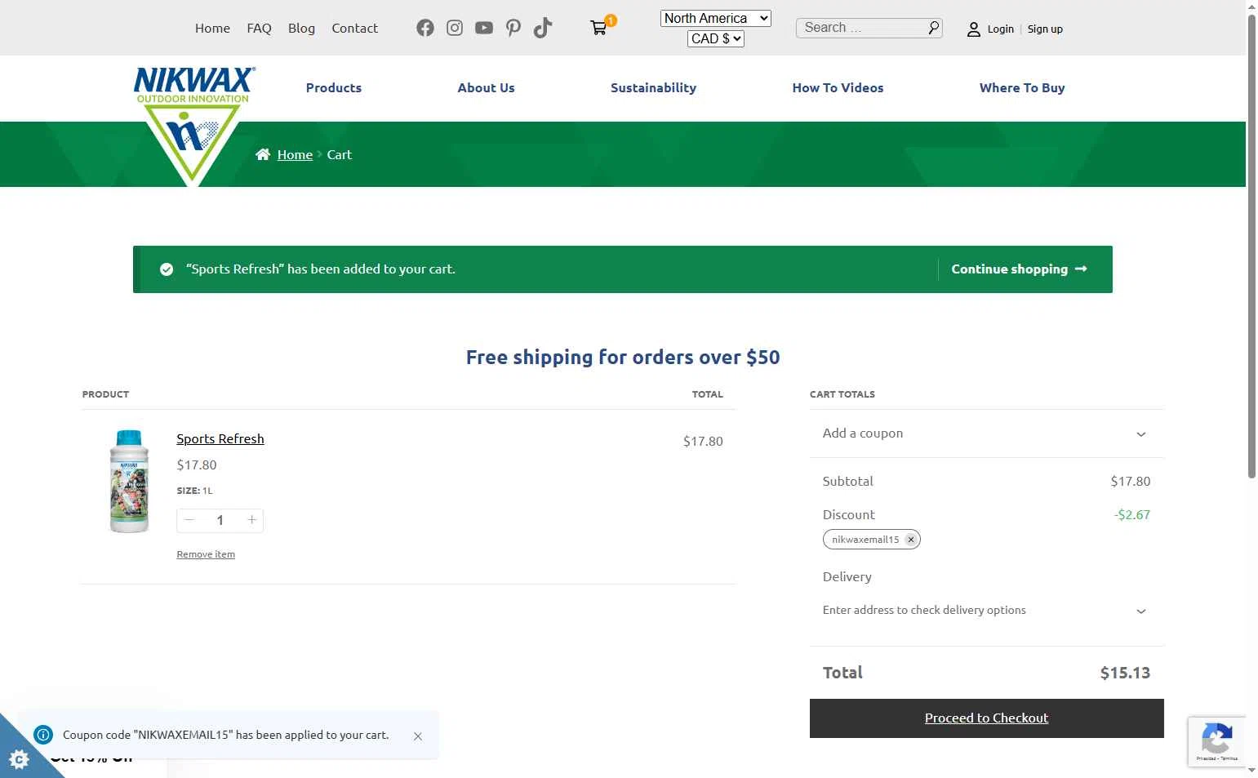Expand the Add a coupon section
This screenshot has width=1258, height=778.
tap(986, 433)
